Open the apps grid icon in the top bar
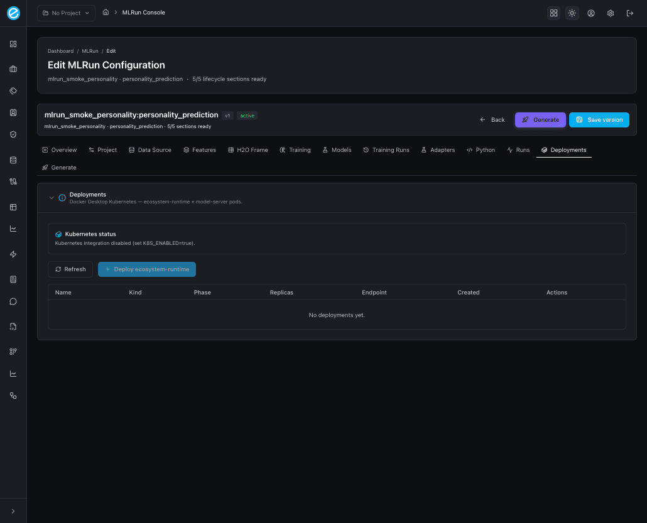Viewport: 647px width, 523px height. click(x=553, y=13)
